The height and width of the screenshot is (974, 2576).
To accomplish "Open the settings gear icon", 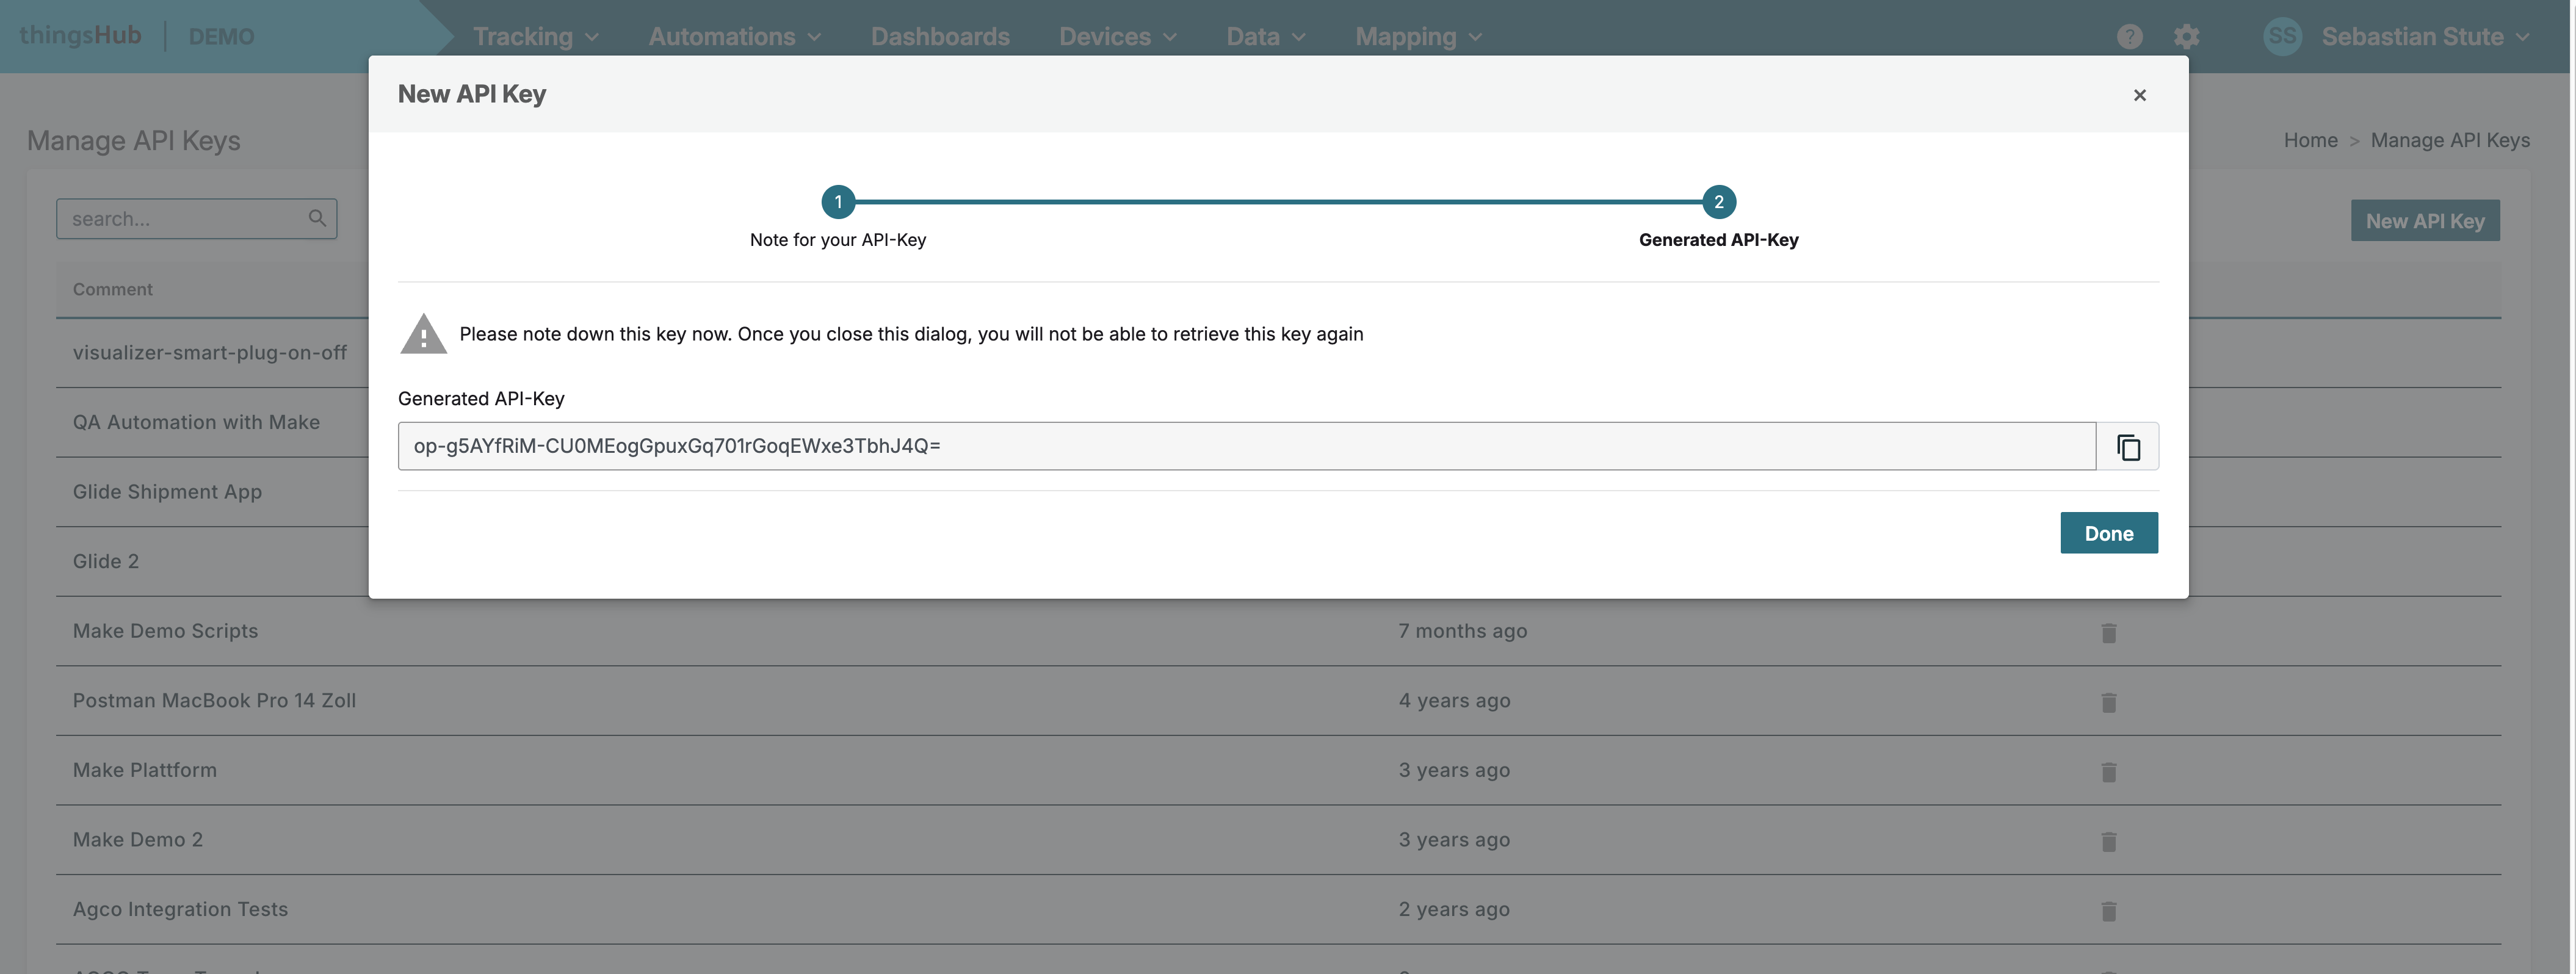I will click(2186, 37).
